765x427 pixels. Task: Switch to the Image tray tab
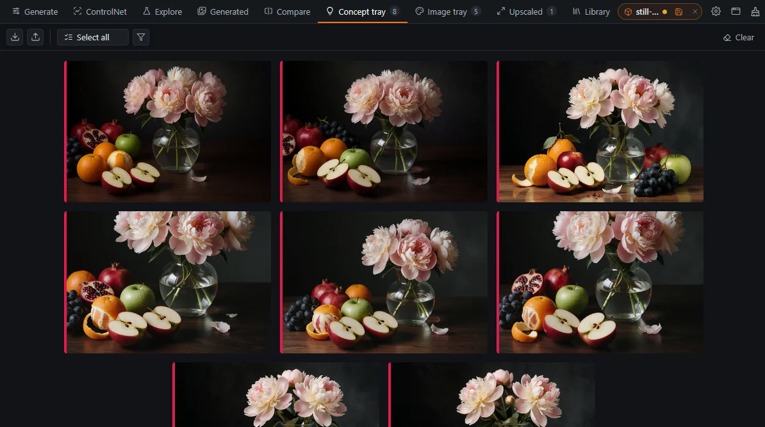point(448,12)
